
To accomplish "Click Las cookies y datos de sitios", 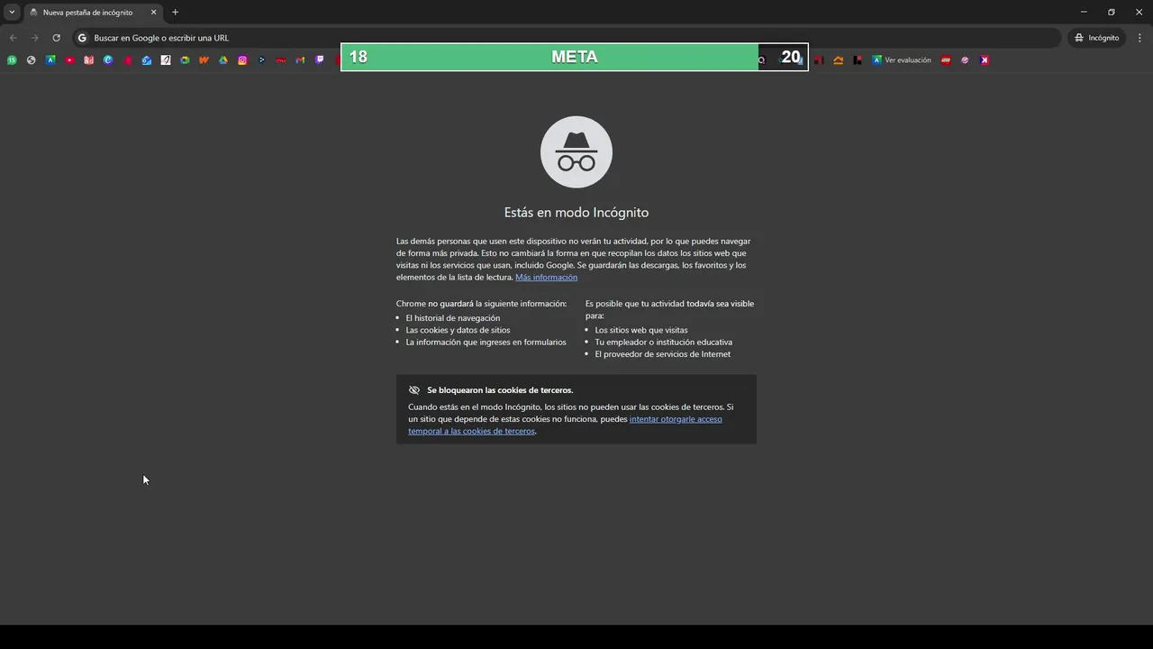I will (x=458, y=330).
